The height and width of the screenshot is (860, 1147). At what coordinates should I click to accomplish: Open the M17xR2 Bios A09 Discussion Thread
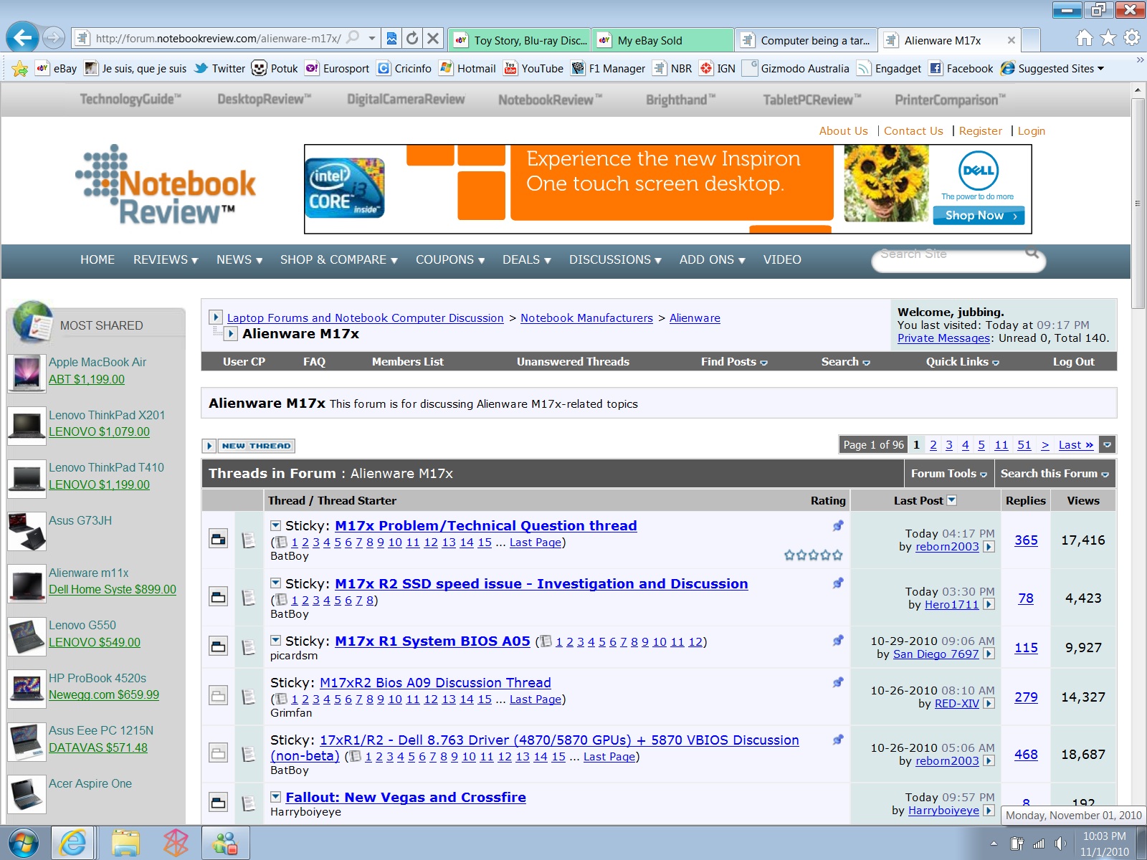point(435,683)
